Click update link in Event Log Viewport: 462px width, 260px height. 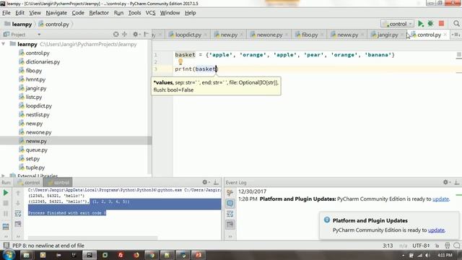[x=440, y=199]
